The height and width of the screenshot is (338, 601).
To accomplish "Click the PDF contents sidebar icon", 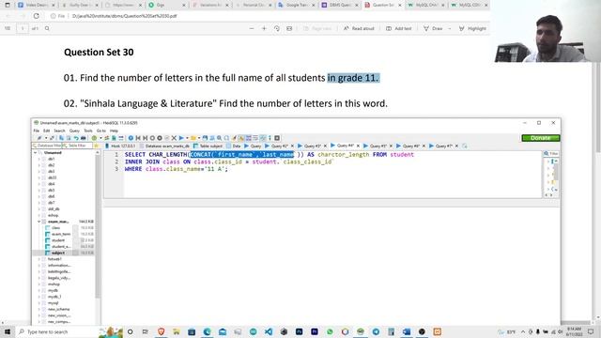I will click(8, 28).
